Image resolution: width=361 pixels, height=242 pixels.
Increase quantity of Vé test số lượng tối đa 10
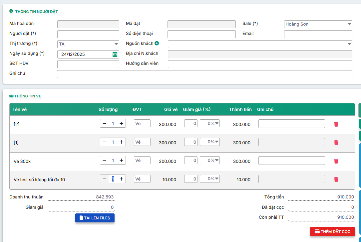[x=122, y=179]
